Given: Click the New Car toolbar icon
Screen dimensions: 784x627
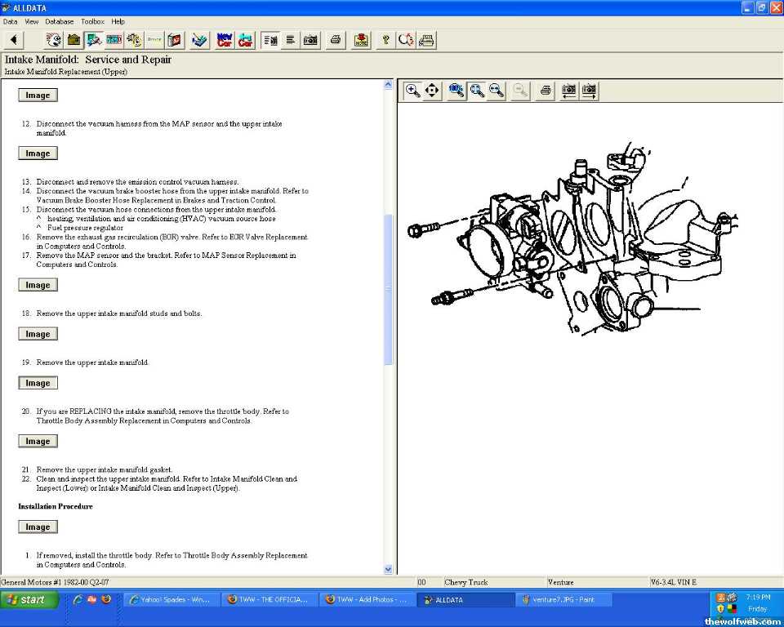Looking at the screenshot, I should (x=225, y=40).
